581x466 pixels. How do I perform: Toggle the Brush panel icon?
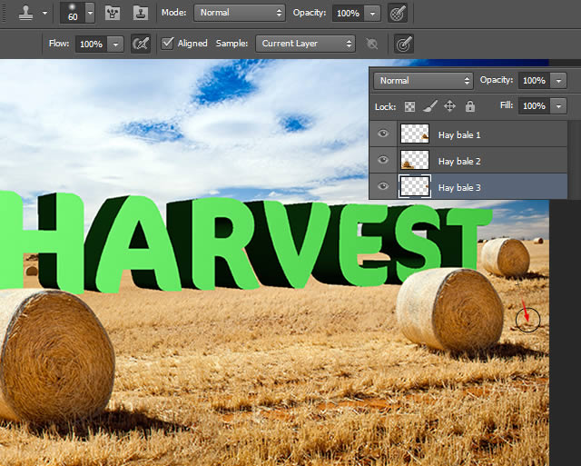coord(113,13)
